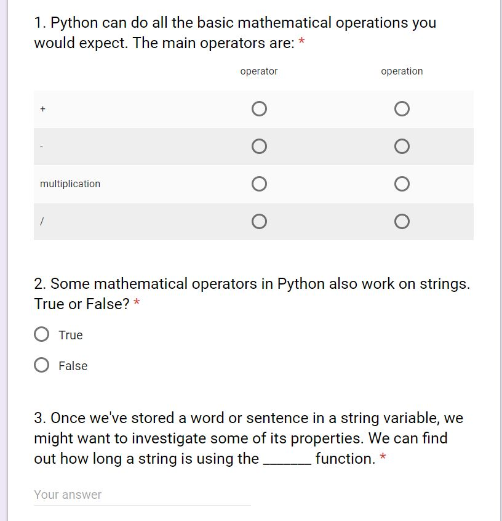The width and height of the screenshot is (502, 521).
Task: Choose operation in the minus (-) row
Action: coord(402,147)
